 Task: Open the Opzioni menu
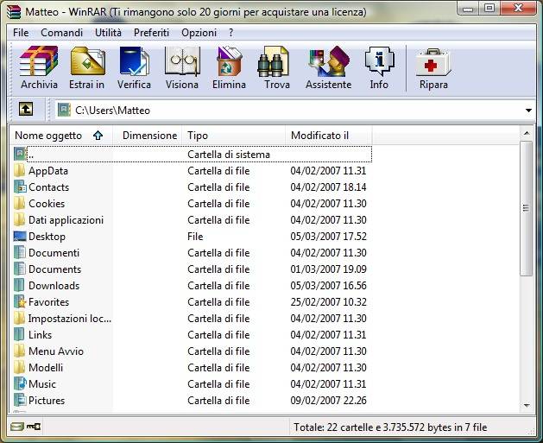coord(199,33)
